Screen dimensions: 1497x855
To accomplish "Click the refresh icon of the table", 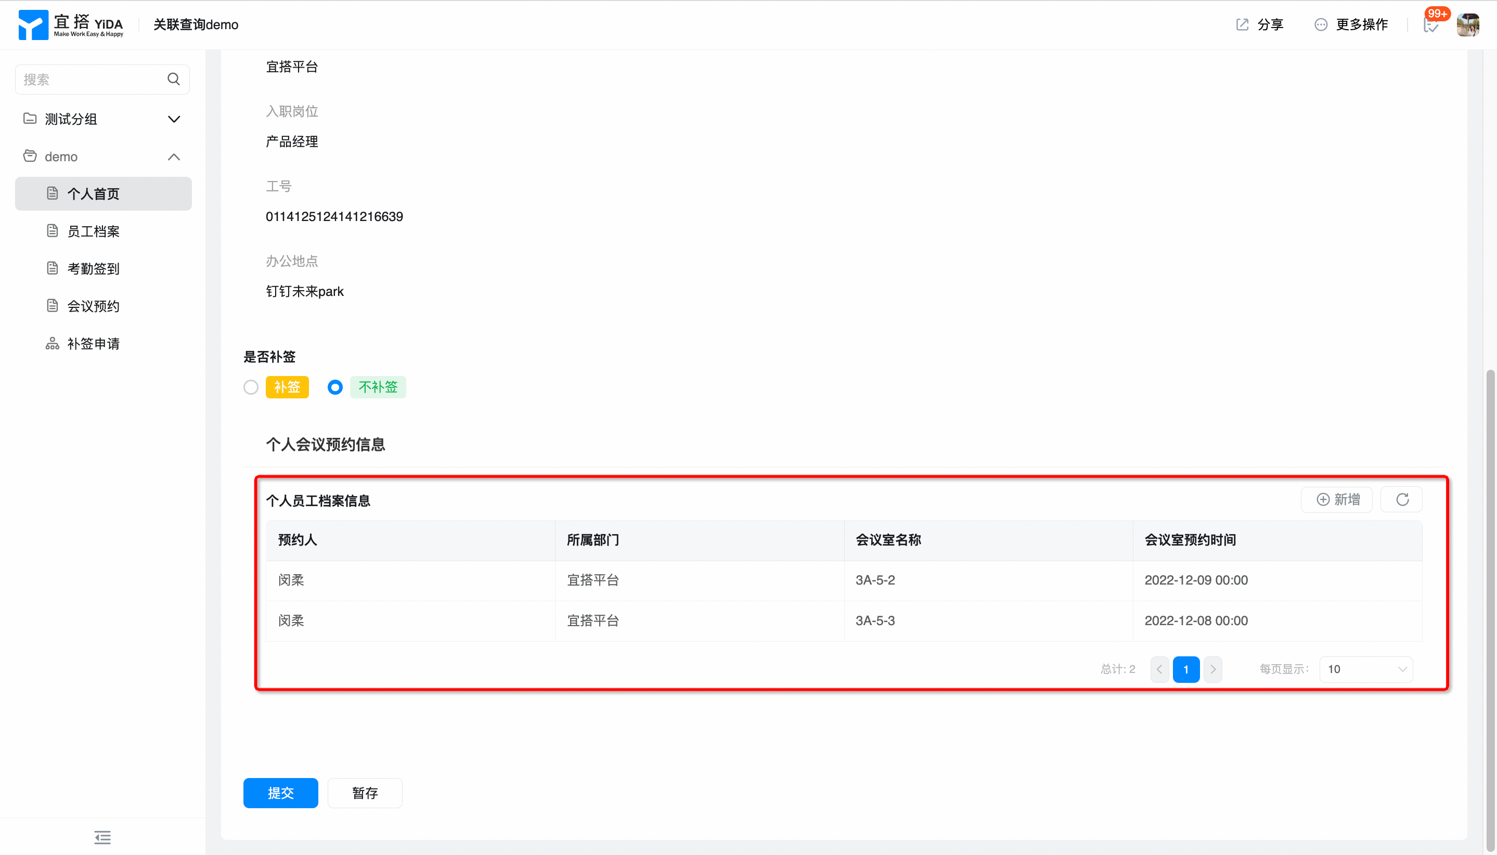I will 1402,500.
